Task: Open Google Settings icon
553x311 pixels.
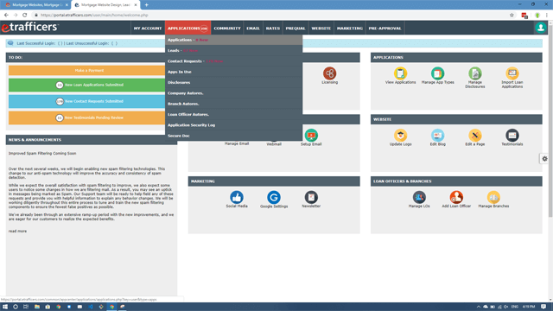Action: (x=274, y=197)
